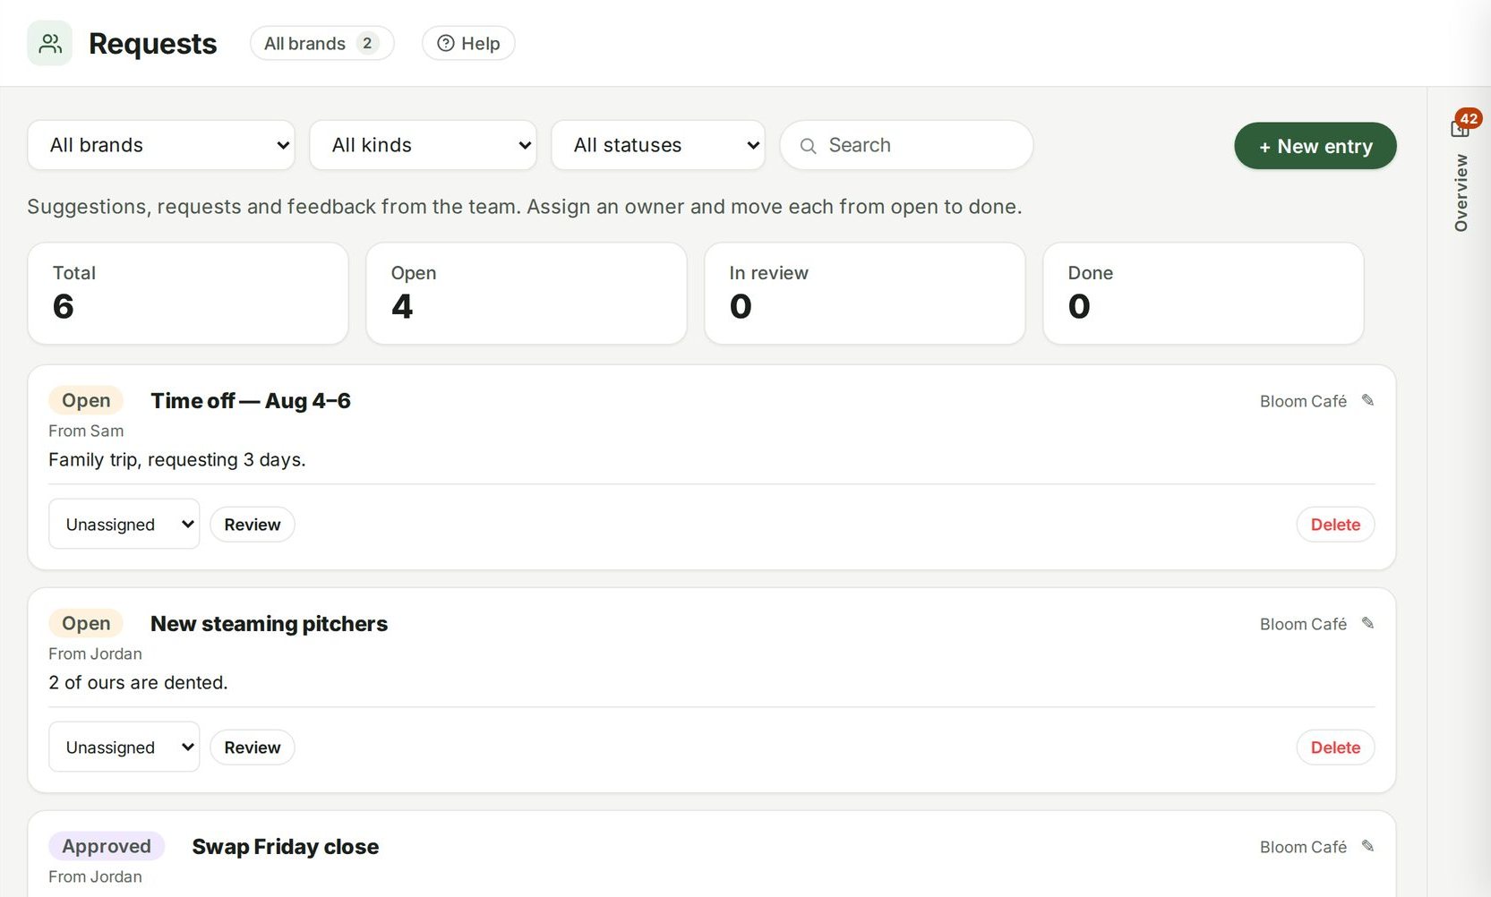Image resolution: width=1491 pixels, height=897 pixels.
Task: Click the All brands pill with count 2
Action: [x=322, y=43]
